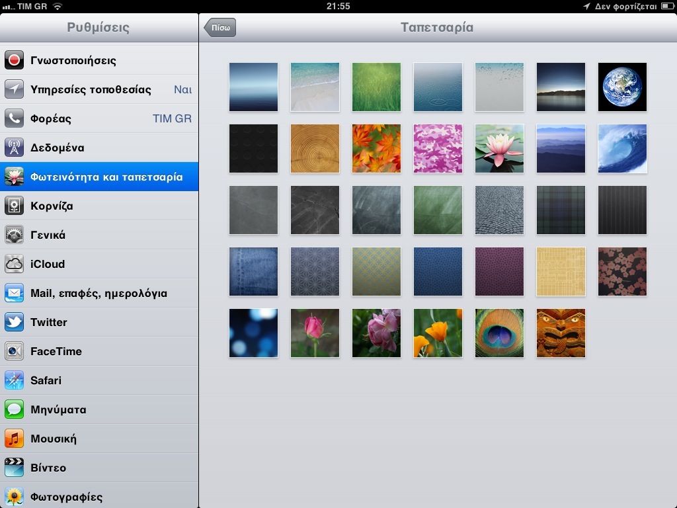Image resolution: width=677 pixels, height=508 pixels.
Task: Tap the FaceTime camera icon
Action: pyautogui.click(x=14, y=351)
